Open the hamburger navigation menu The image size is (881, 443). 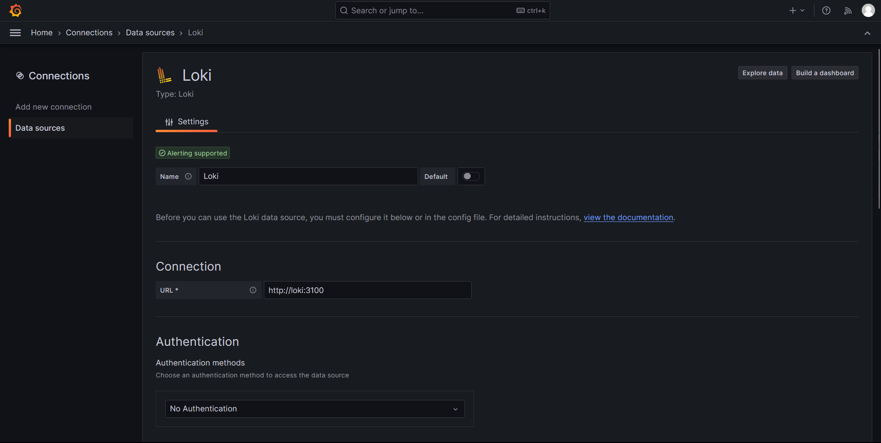point(15,33)
